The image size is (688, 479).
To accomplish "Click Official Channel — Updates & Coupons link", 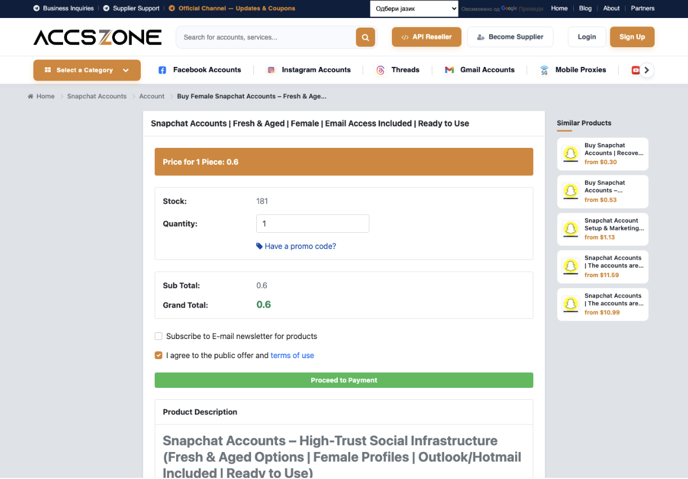I will (232, 8).
